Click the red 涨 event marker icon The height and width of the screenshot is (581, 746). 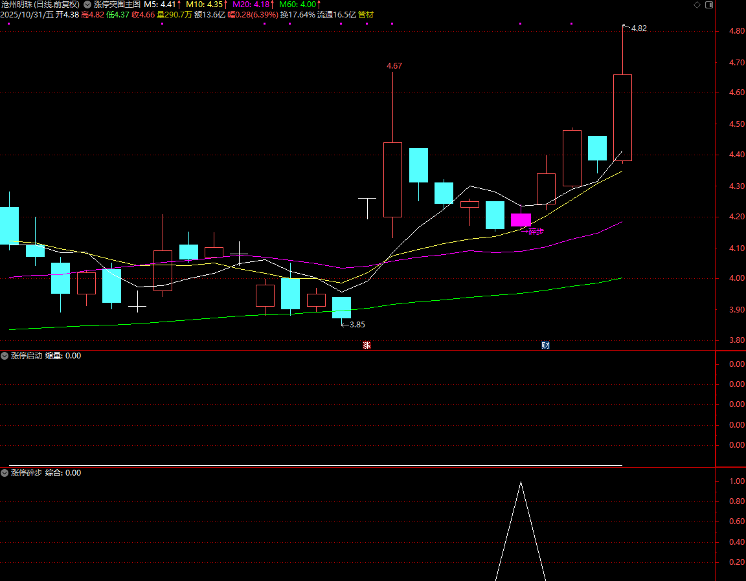(x=367, y=345)
